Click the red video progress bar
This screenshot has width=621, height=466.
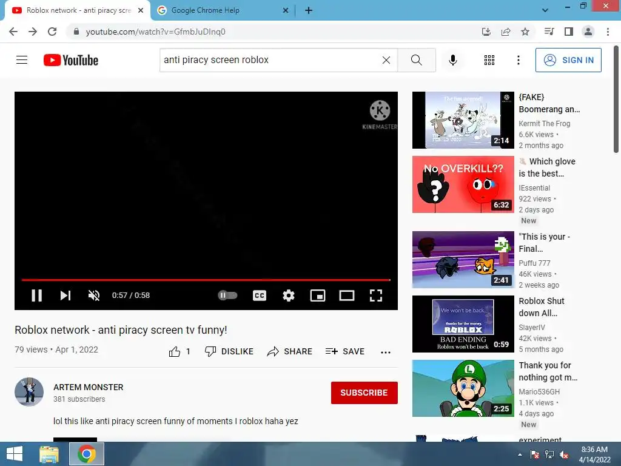coord(206,280)
